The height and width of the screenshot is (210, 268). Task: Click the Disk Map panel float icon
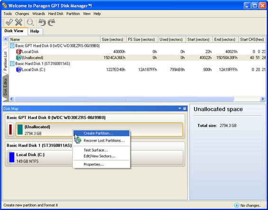185,109
